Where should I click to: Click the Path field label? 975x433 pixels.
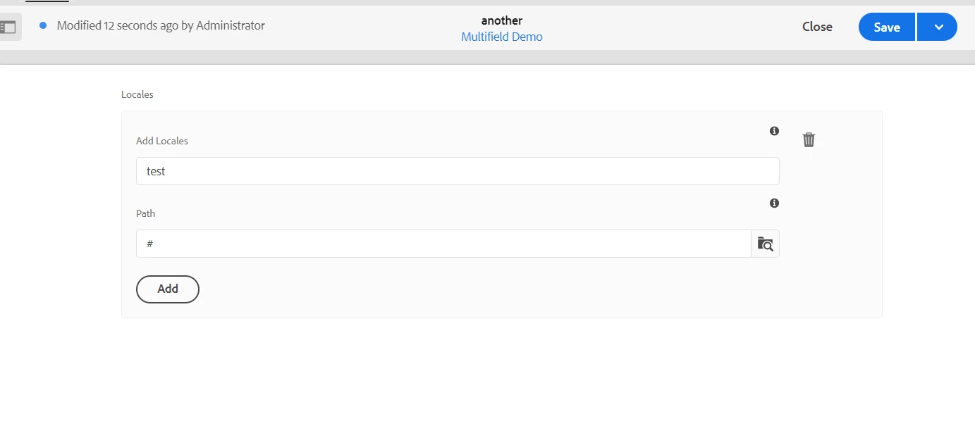[146, 213]
